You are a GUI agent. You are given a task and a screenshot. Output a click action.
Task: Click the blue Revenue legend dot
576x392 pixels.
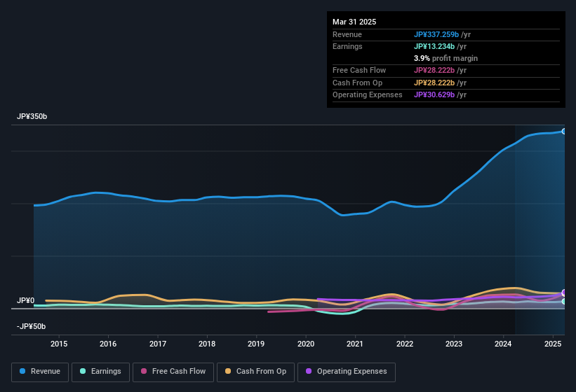coord(22,371)
